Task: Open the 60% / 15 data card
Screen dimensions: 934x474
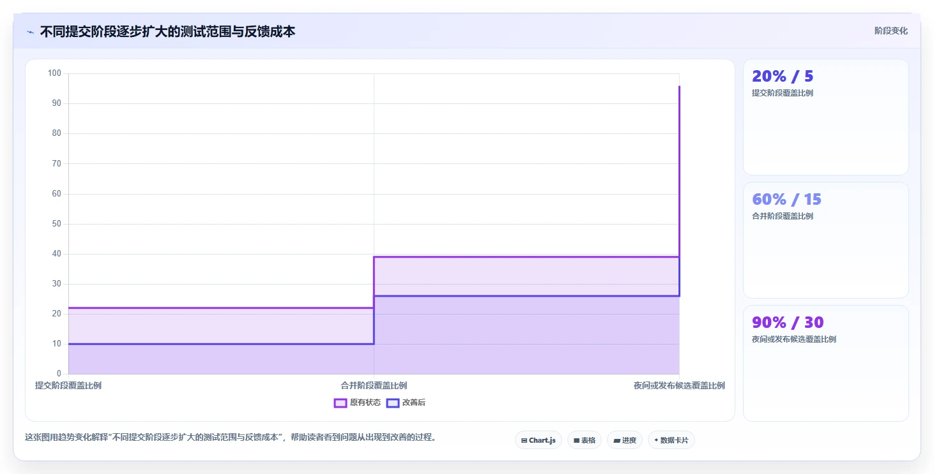Action: pyautogui.click(x=825, y=240)
